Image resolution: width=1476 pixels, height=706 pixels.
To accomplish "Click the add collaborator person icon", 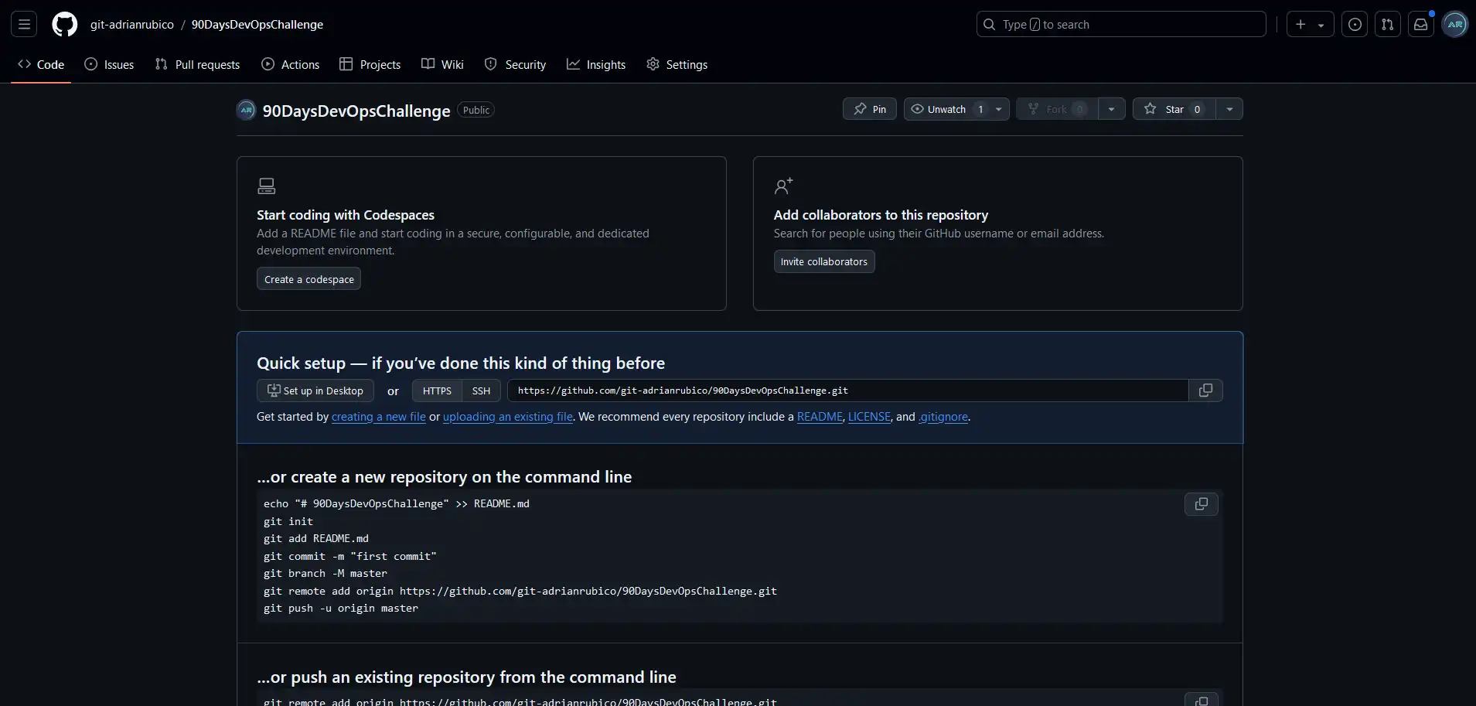I will tap(783, 186).
